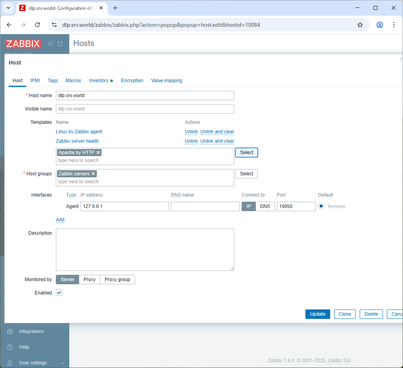Set Monitored by to Proxy group
403x368 pixels.
click(x=117, y=280)
